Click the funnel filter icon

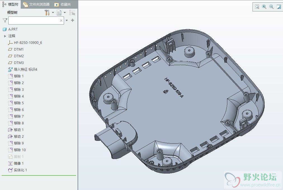click(x=5, y=20)
